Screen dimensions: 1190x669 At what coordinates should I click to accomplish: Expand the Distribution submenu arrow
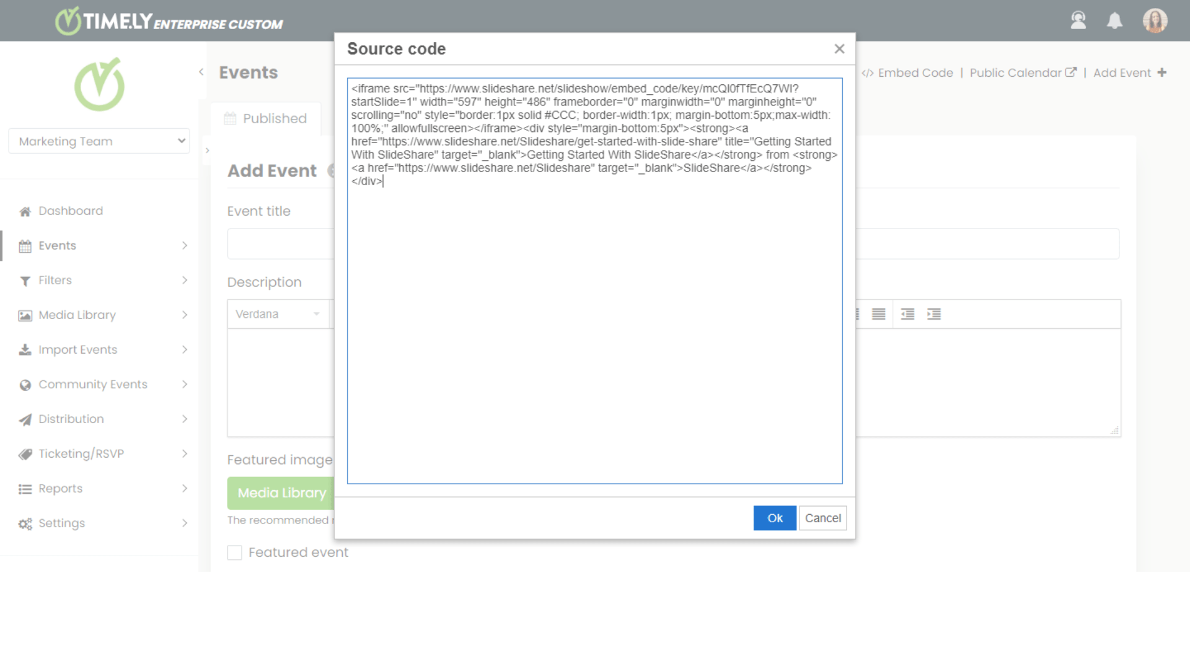tap(185, 419)
